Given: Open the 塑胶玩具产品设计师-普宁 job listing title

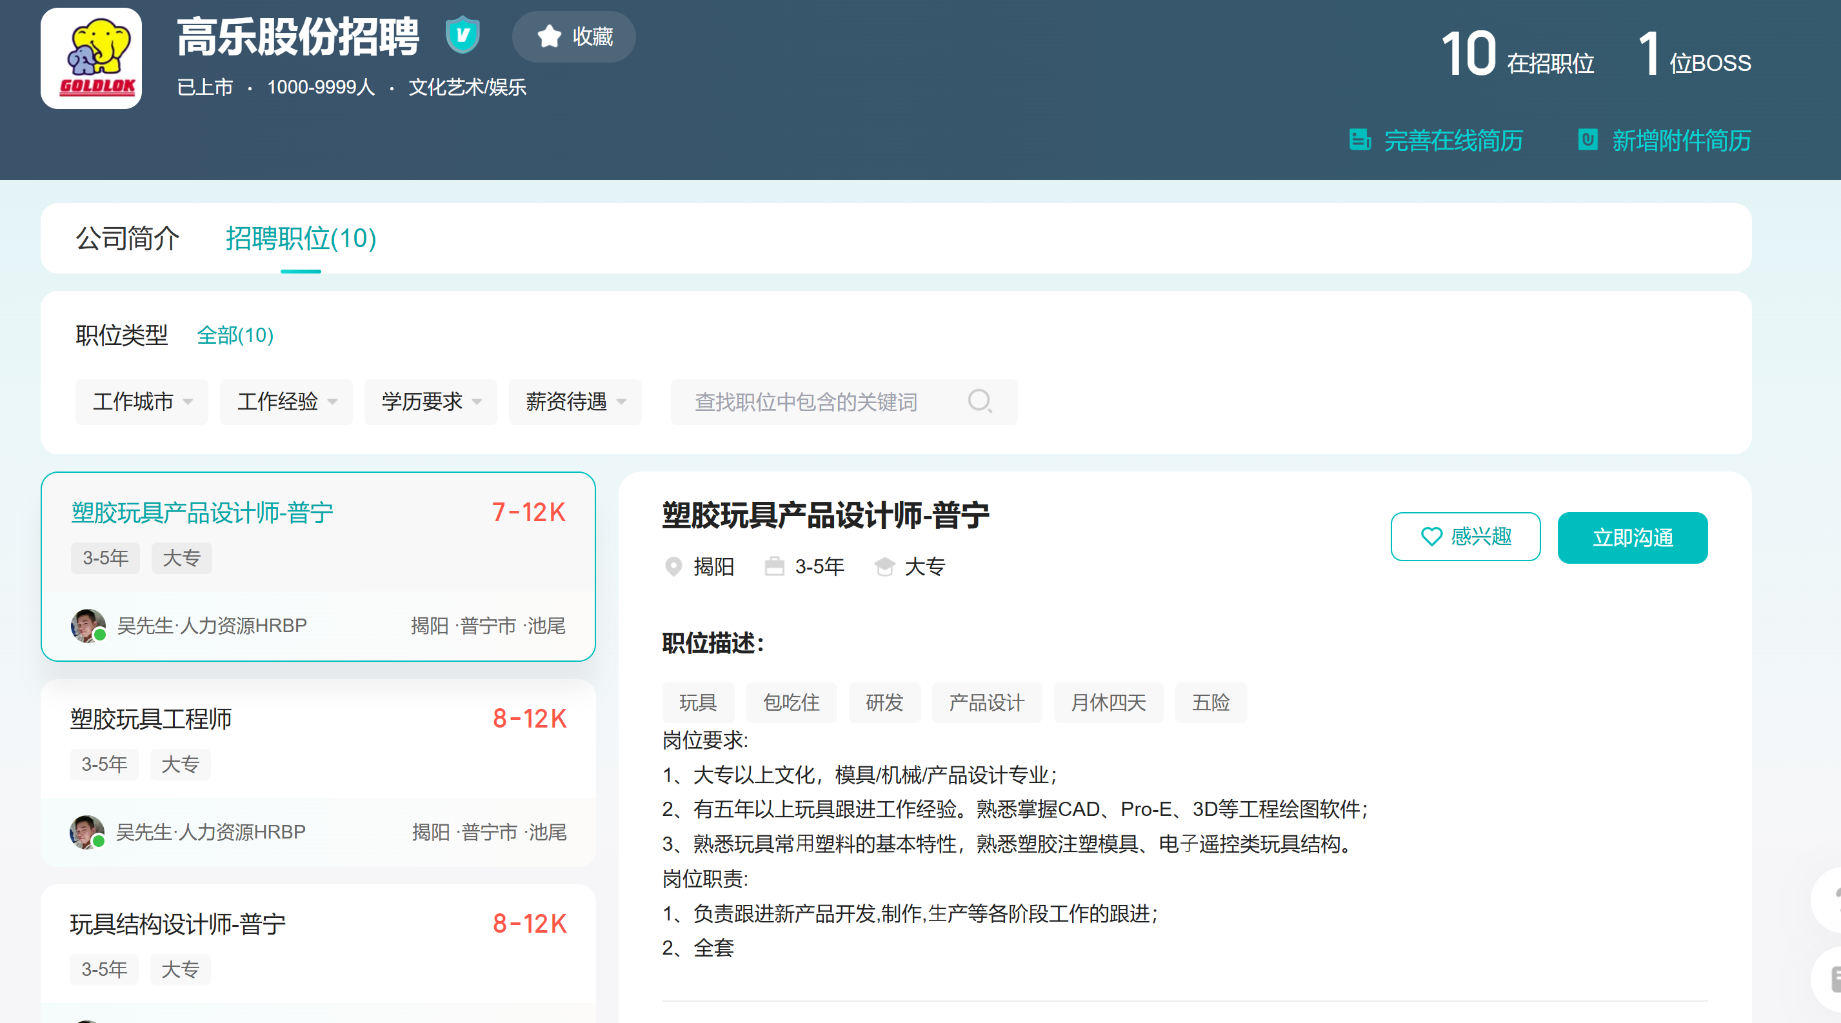Looking at the screenshot, I should 203,513.
